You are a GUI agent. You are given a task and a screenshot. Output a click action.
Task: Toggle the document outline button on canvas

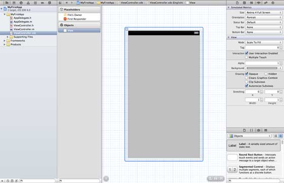tap(106, 178)
